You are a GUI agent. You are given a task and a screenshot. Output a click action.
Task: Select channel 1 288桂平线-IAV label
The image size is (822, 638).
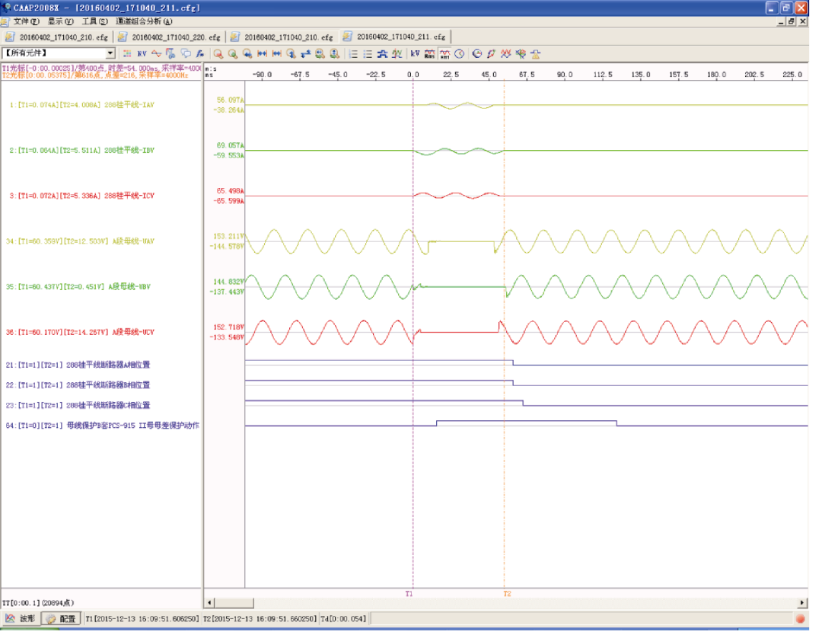81,105
